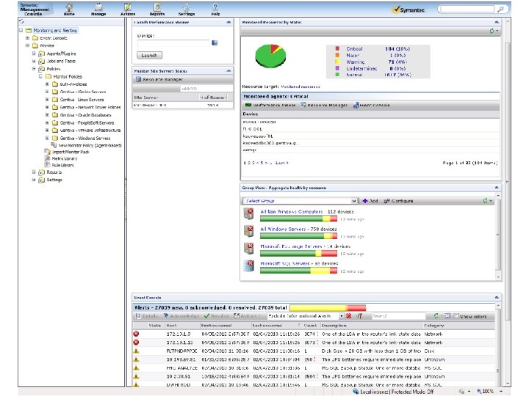Click the Critical state link in legend
The height and width of the screenshot is (396, 529).
pyautogui.click(x=354, y=49)
